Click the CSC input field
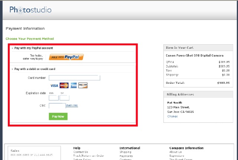Screen dimensions: 238x160 (57, 106)
